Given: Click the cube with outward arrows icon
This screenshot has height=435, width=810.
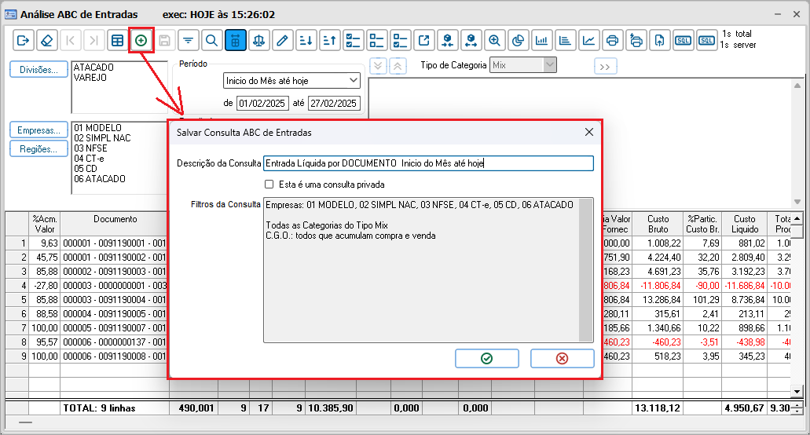Looking at the screenshot, I should click(x=471, y=40).
